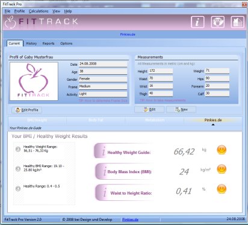Image resolution: width=248 pixels, height=225 pixels.
Task: Click the smiley next to 66,42 kg
Action: [222, 150]
